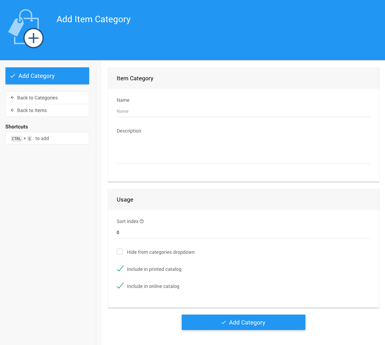
Task: Click the Usage panel header
Action: click(x=243, y=199)
